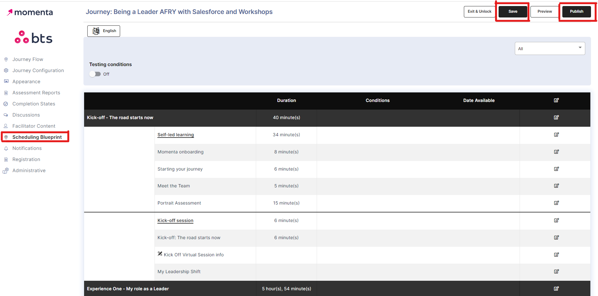Screen dimensions: 598x296
Task: Open Completion States menu item
Action: pyautogui.click(x=34, y=104)
